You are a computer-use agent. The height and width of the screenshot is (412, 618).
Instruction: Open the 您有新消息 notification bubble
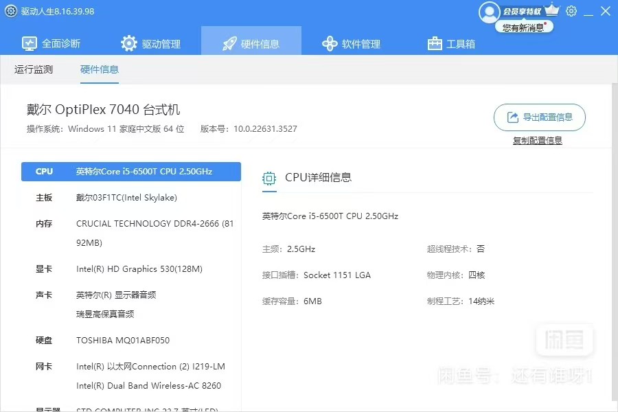coord(524,27)
